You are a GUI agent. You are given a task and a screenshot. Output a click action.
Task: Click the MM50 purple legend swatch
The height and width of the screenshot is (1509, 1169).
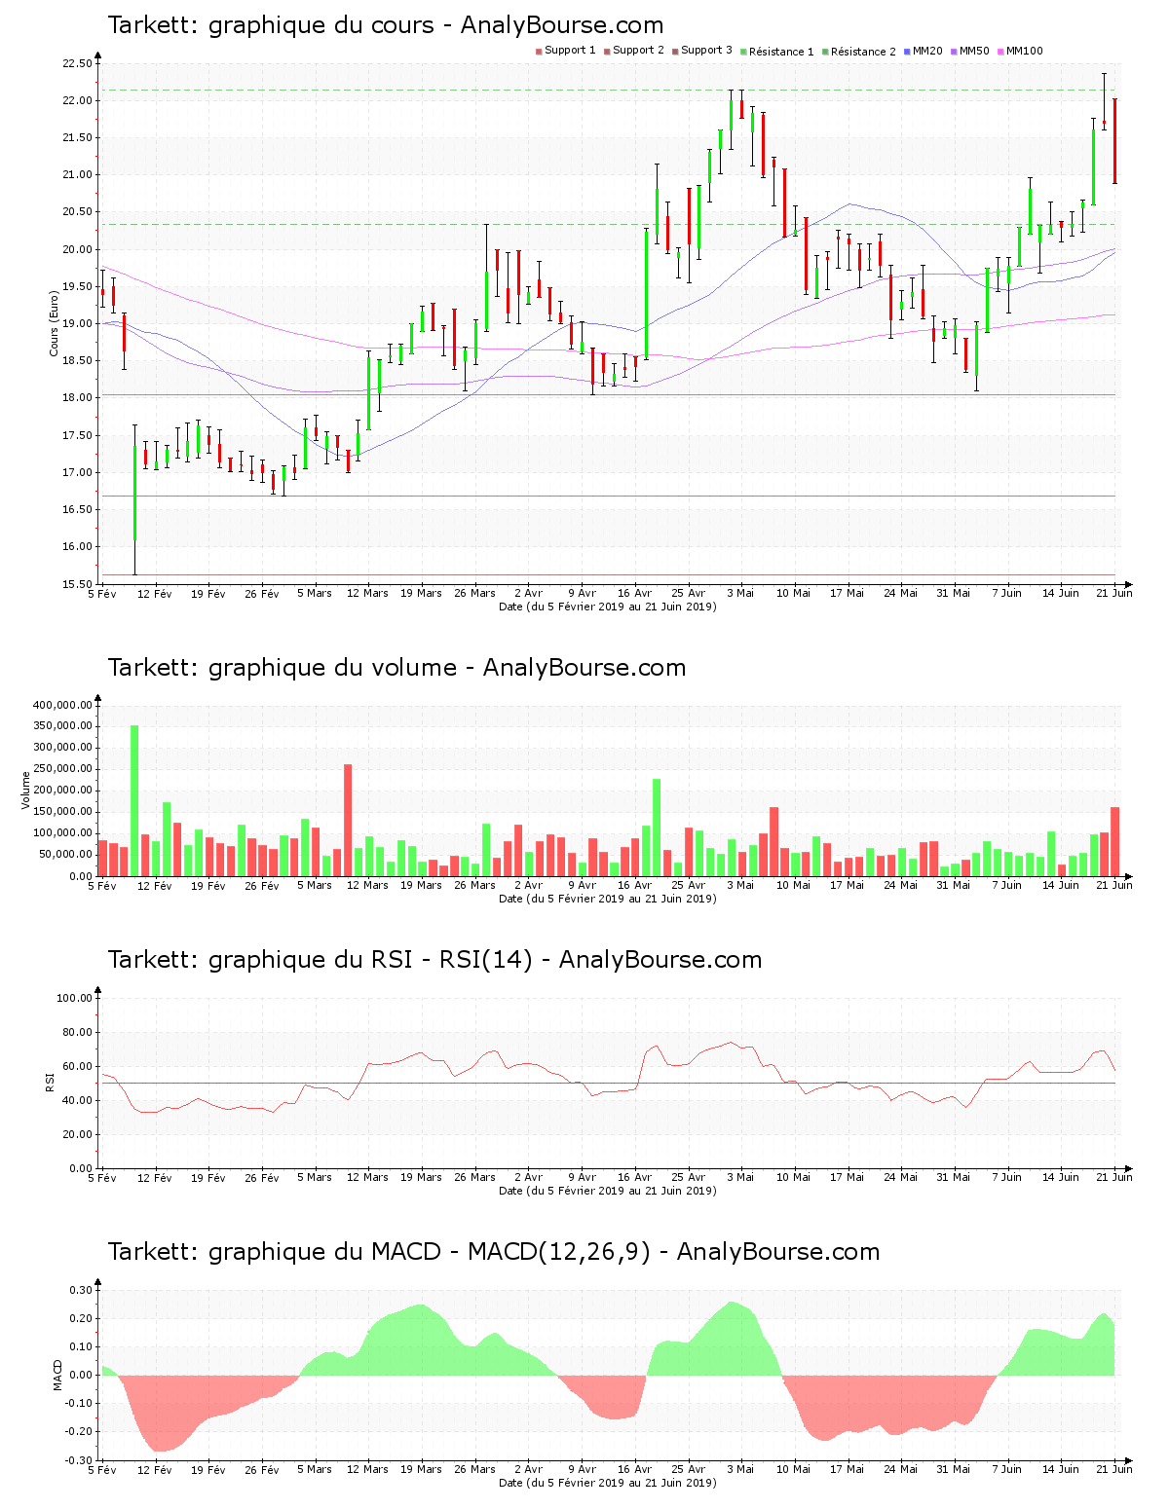(x=954, y=51)
